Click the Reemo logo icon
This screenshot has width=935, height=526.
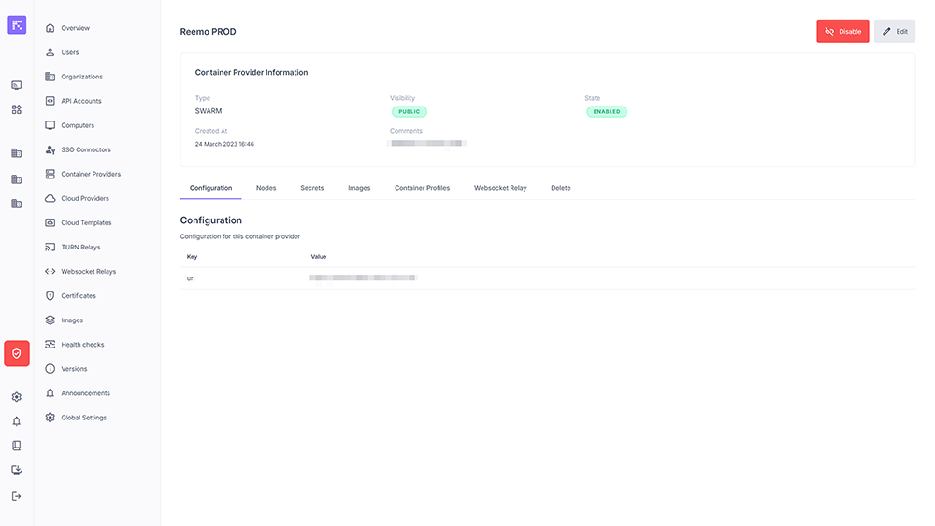coord(17,25)
